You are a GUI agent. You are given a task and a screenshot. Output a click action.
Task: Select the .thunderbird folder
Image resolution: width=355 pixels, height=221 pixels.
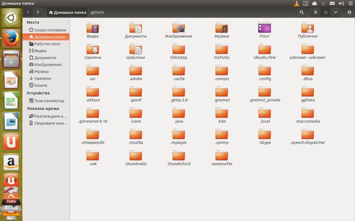178,157
